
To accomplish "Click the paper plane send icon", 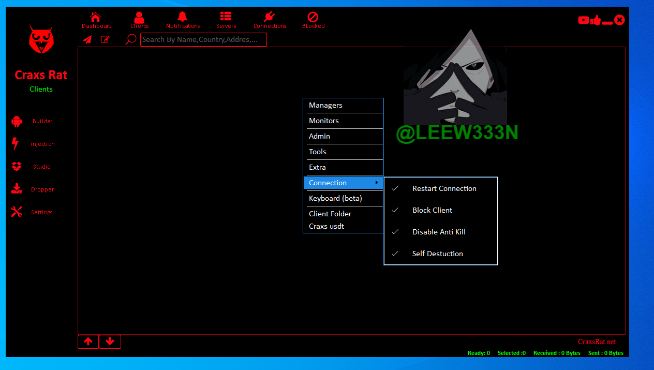I will coord(87,39).
